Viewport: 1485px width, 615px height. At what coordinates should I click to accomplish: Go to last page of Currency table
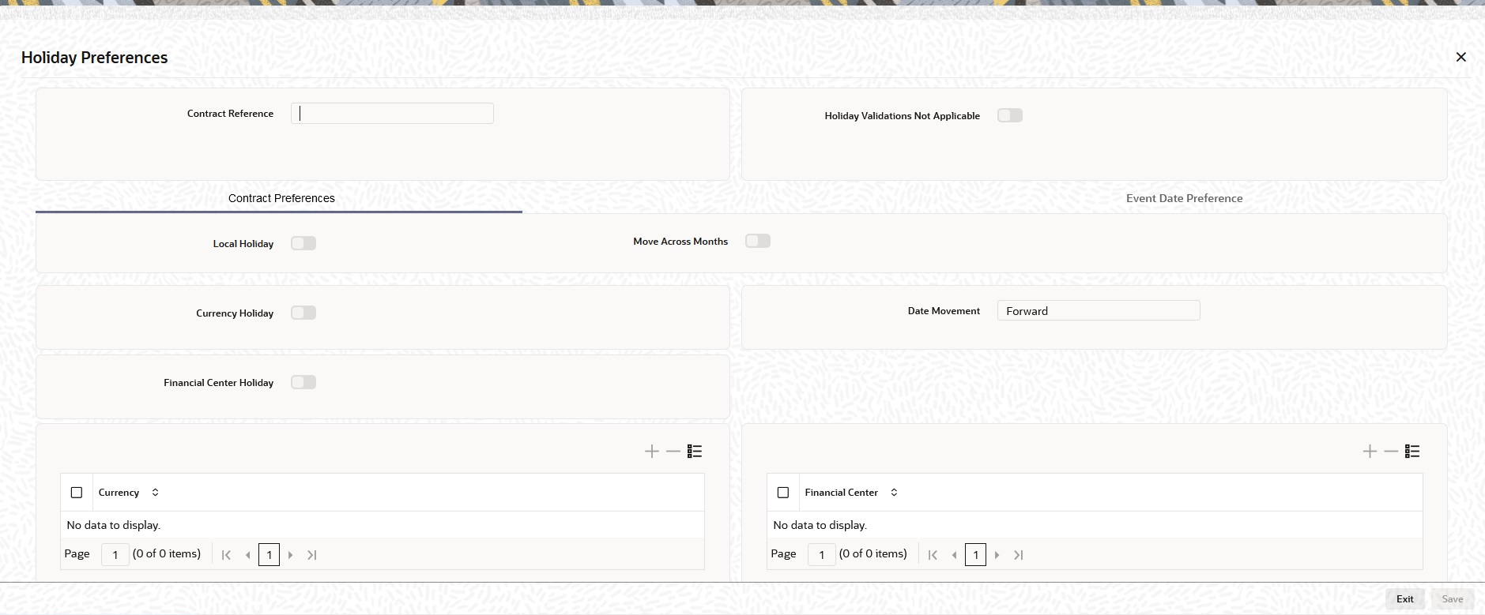[x=312, y=555]
